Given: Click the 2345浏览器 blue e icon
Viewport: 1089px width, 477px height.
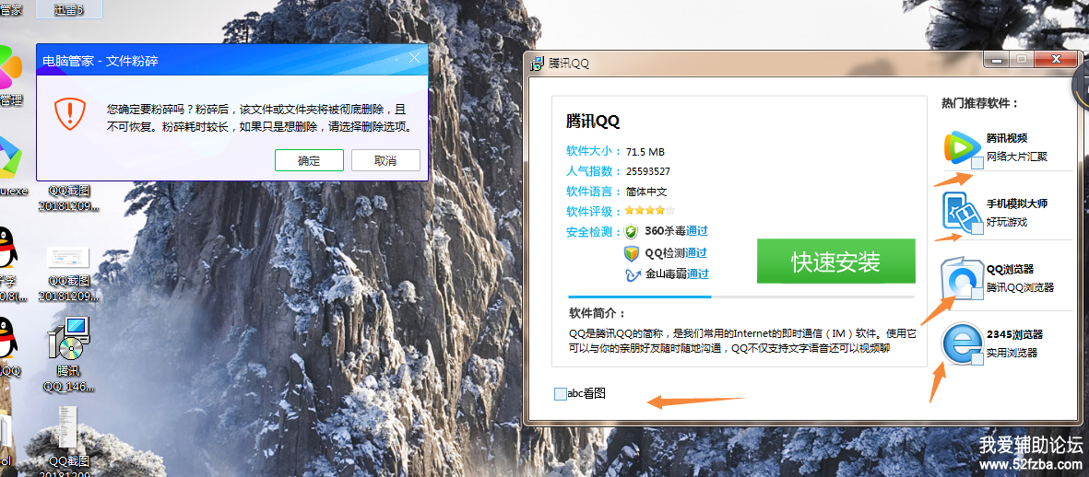Looking at the screenshot, I should tap(961, 343).
